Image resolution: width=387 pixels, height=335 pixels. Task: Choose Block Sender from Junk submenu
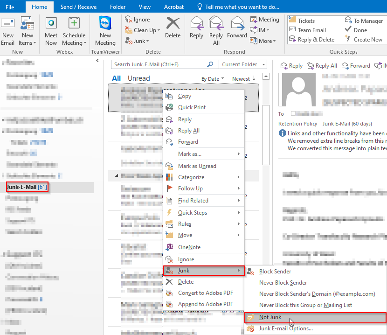pos(275,272)
